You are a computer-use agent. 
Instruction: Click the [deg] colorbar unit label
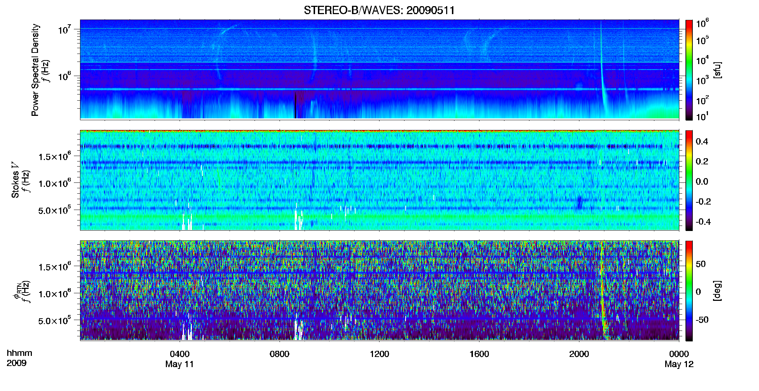(717, 291)
